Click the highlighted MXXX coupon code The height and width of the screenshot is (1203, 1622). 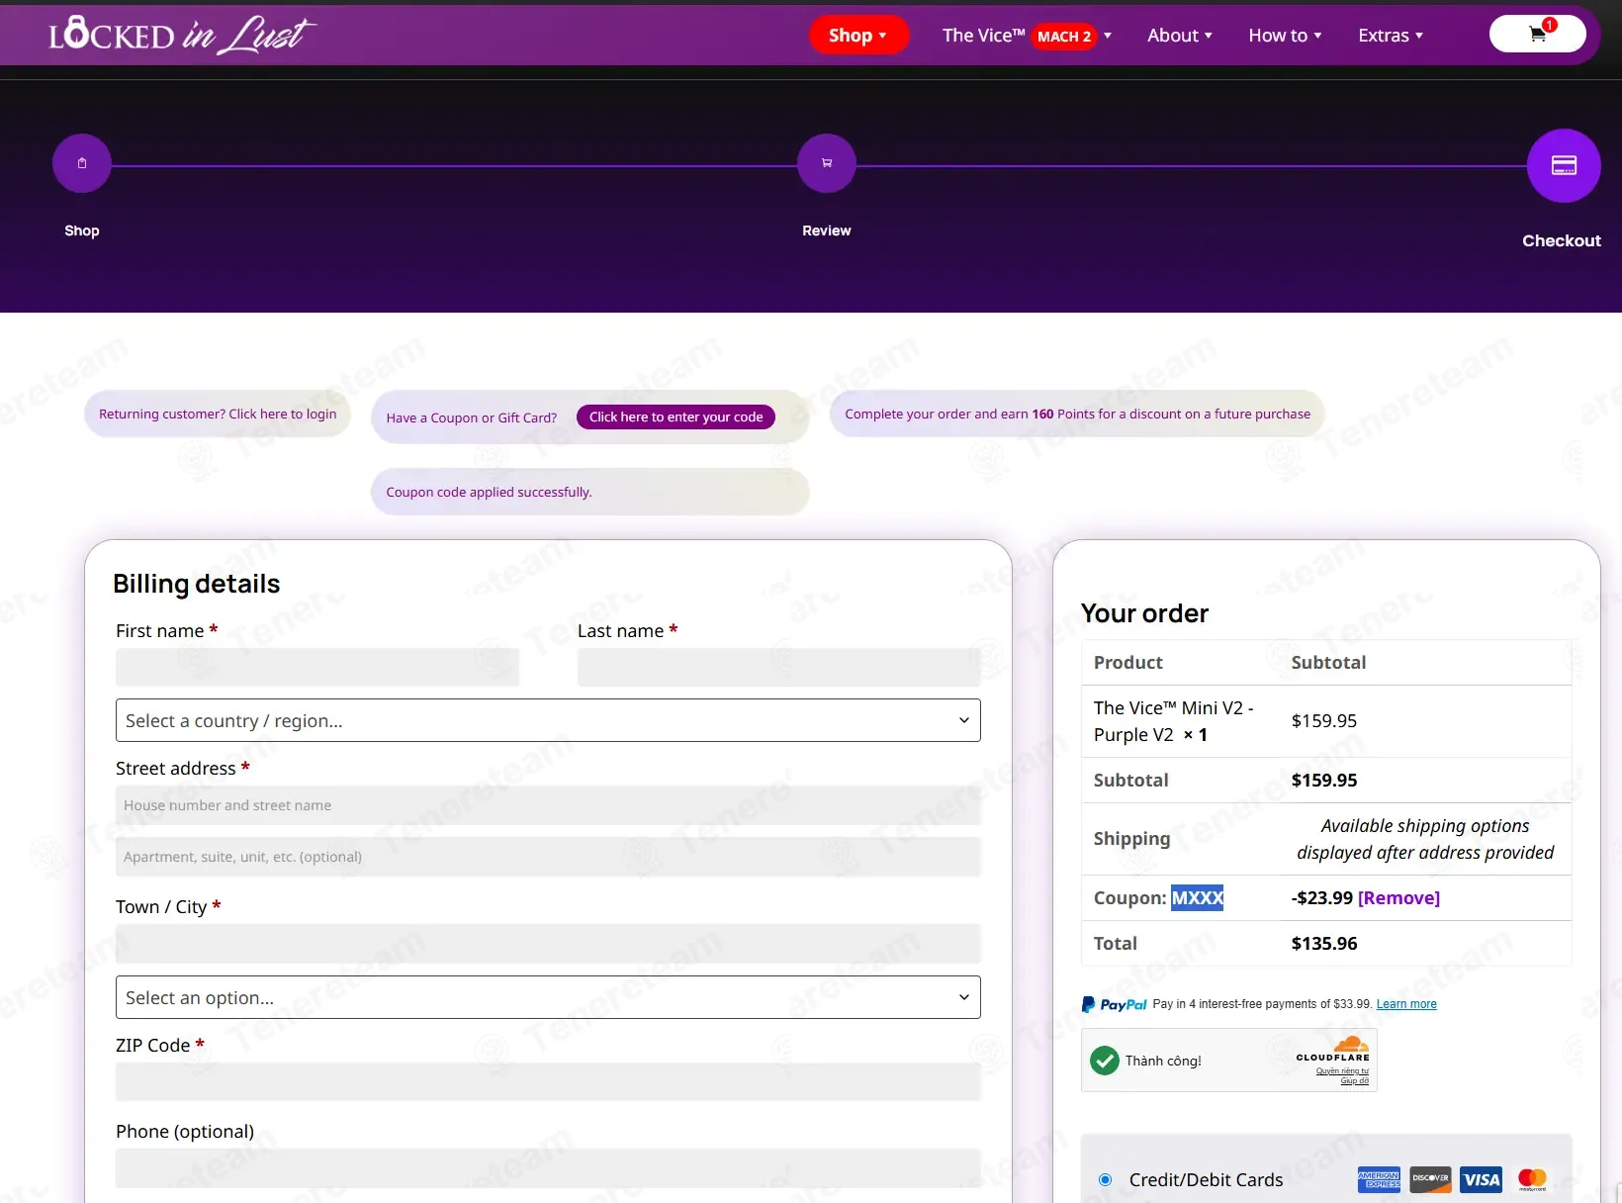point(1198,897)
